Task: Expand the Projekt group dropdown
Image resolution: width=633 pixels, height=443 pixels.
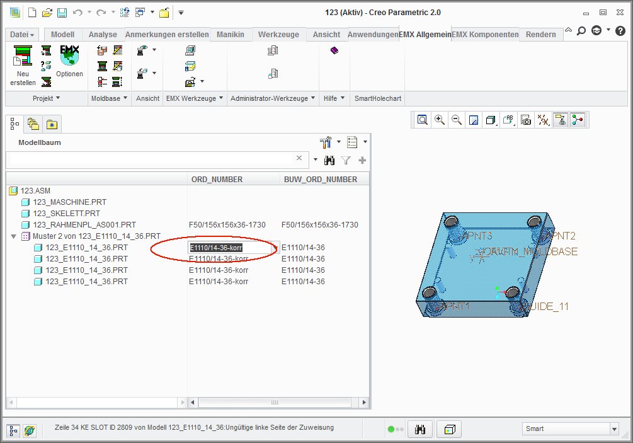Action: [x=46, y=98]
